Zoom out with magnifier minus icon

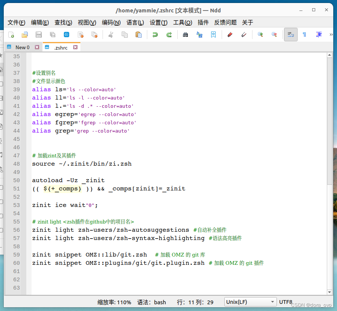(274, 35)
